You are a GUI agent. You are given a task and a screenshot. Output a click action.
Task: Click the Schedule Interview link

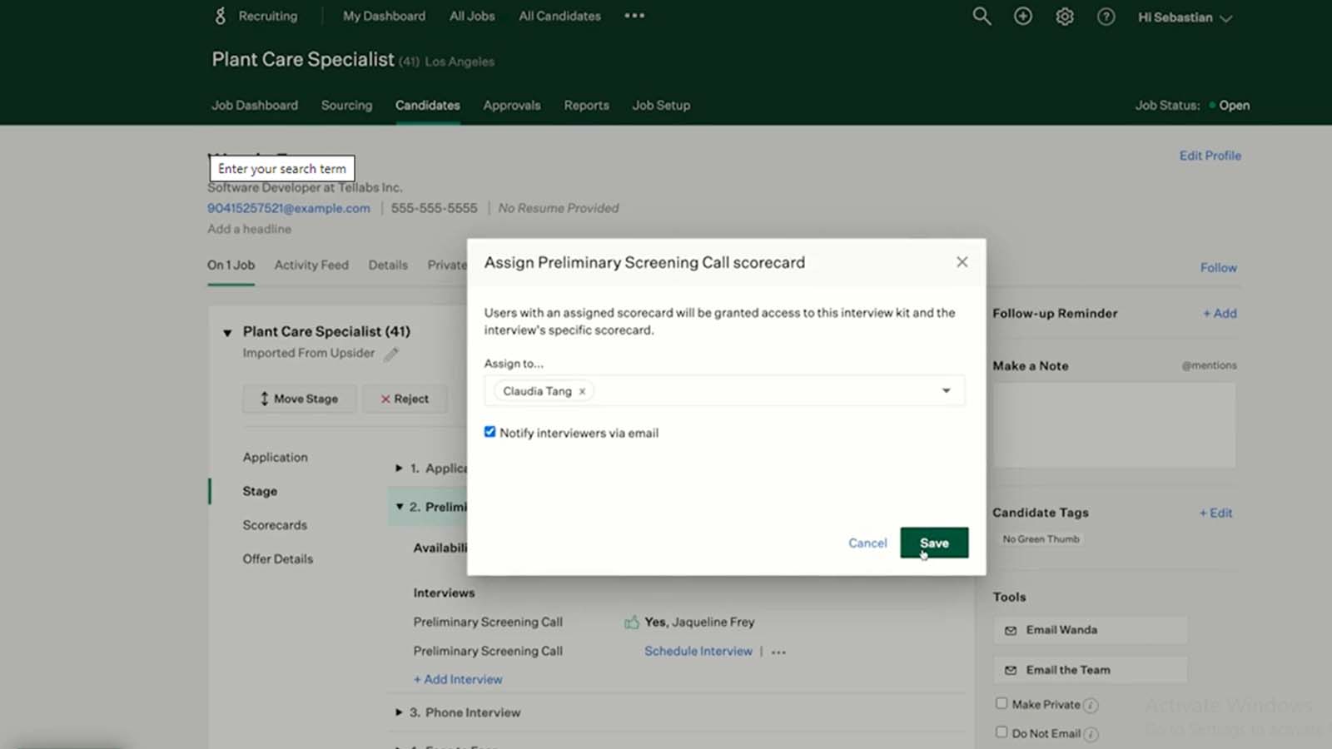point(698,652)
